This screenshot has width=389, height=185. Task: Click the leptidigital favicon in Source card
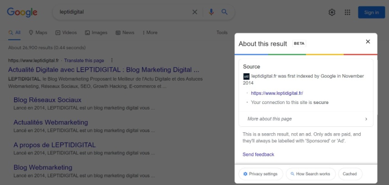pyautogui.click(x=246, y=76)
